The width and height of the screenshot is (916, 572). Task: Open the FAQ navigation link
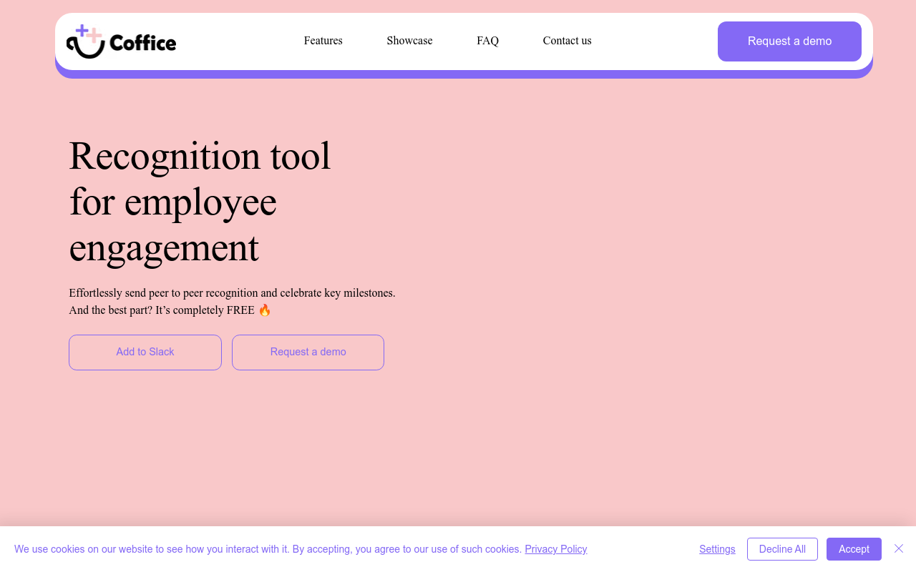pos(487,41)
